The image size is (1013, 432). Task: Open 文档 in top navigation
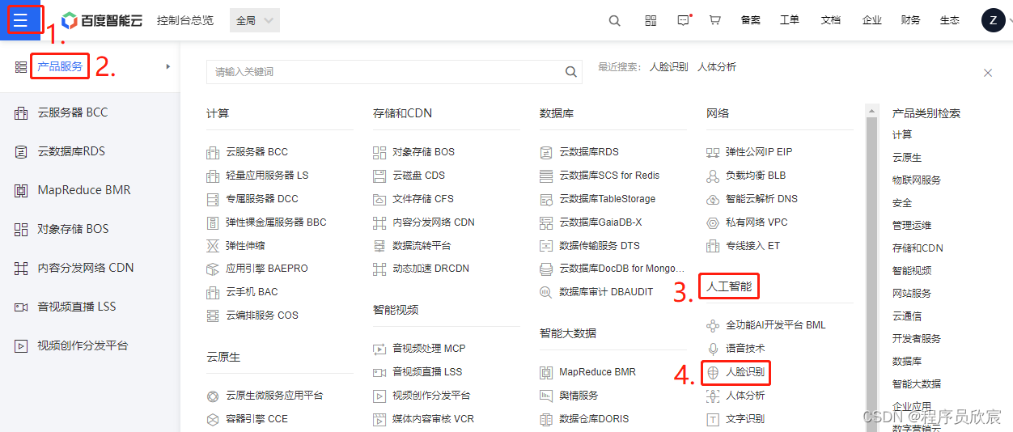pos(831,20)
